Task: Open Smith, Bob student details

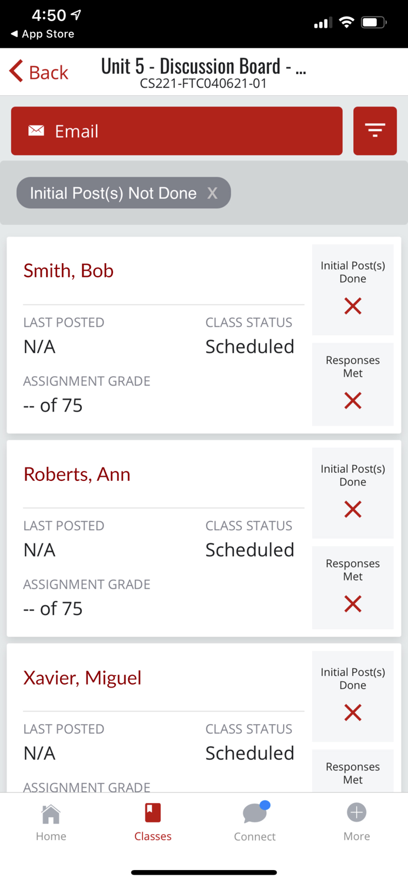Action: (x=68, y=271)
